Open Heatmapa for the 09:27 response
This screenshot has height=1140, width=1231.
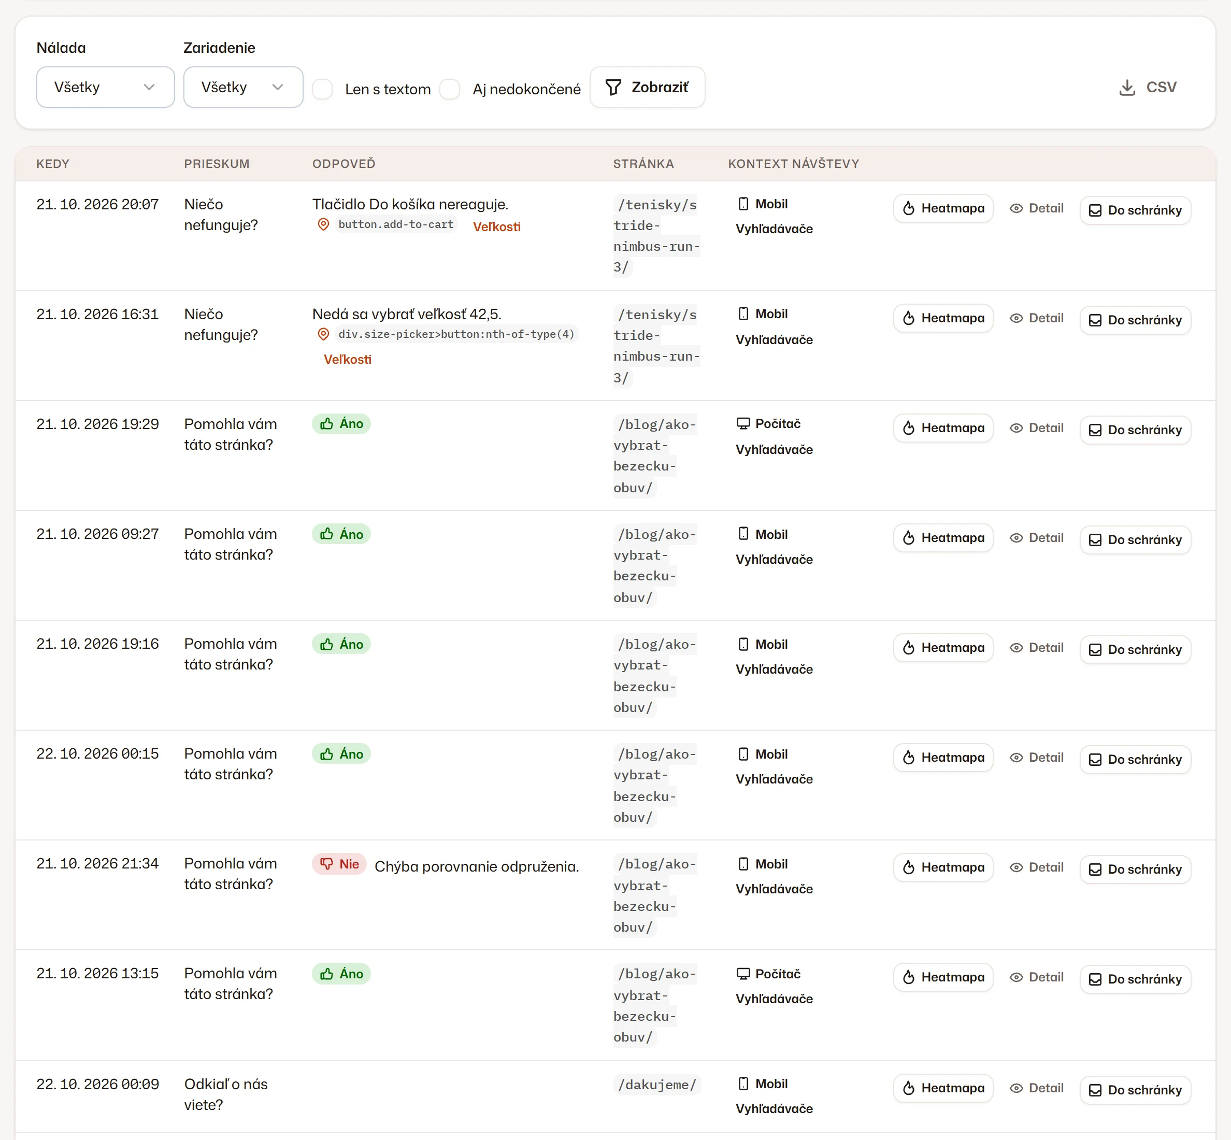[943, 538]
